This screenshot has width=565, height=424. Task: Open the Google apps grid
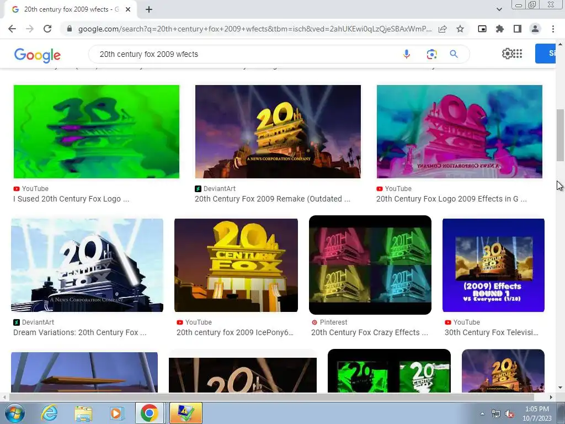click(x=518, y=54)
